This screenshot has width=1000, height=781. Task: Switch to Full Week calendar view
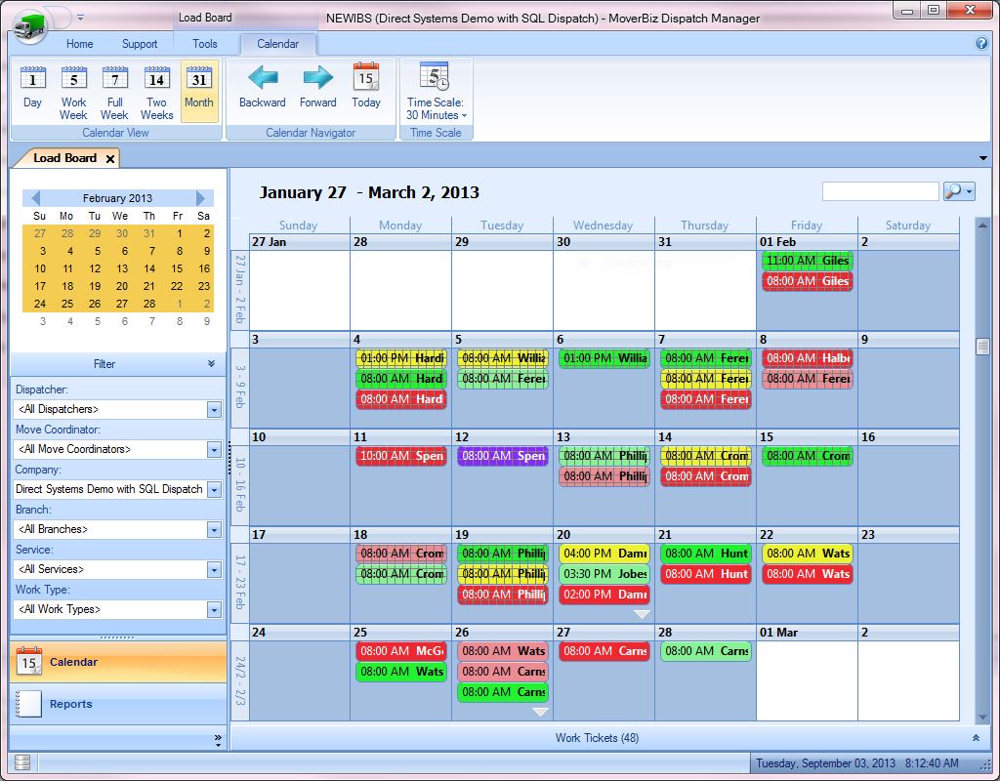point(114,88)
